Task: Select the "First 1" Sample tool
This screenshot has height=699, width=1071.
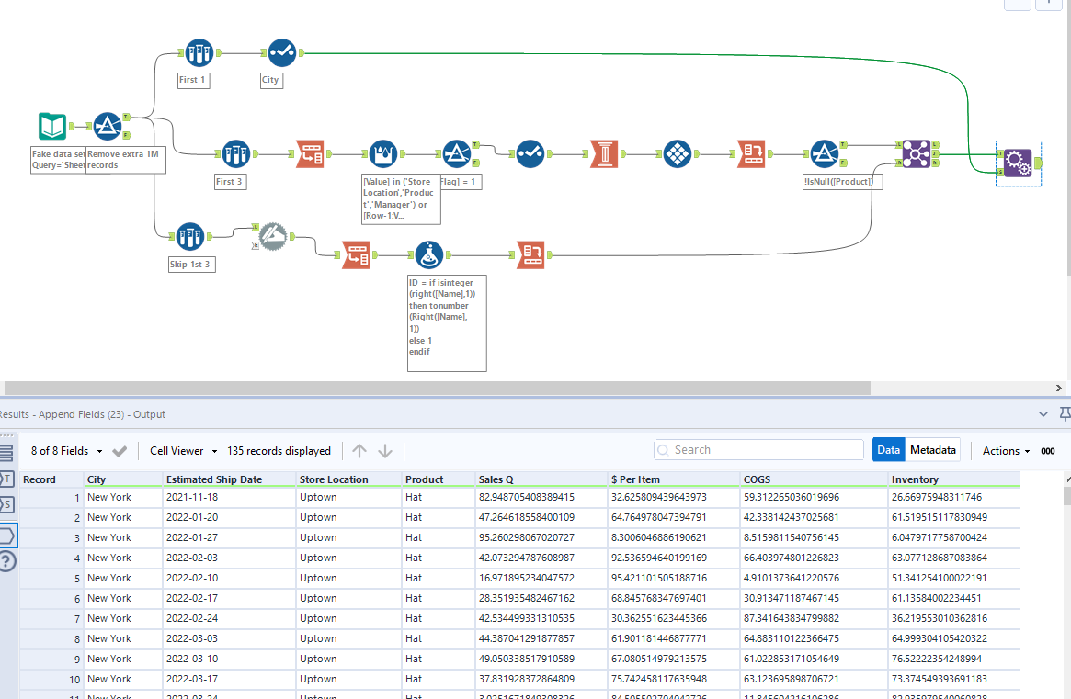Action: [199, 53]
